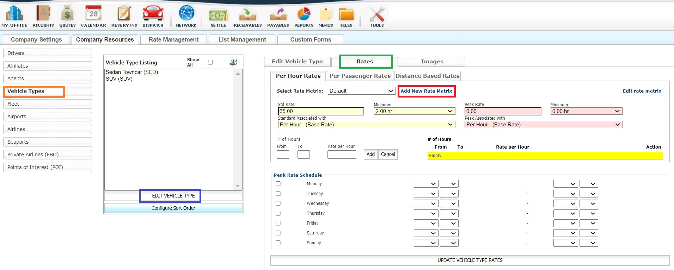
Task: Switch to the List Management tab
Action: click(242, 39)
